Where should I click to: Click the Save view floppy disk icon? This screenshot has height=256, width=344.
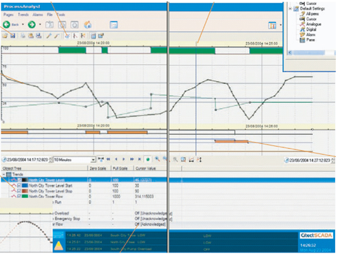[x=12, y=36]
